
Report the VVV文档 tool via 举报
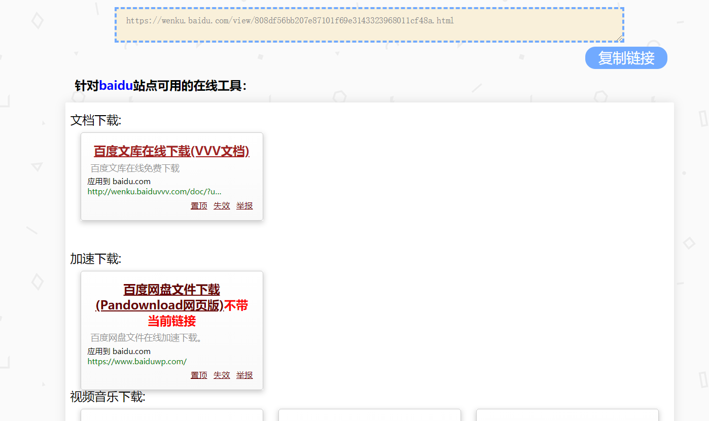244,205
